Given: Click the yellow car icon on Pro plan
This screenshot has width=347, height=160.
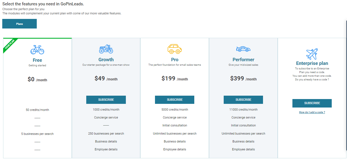Looking at the screenshot, I should 175,49.
